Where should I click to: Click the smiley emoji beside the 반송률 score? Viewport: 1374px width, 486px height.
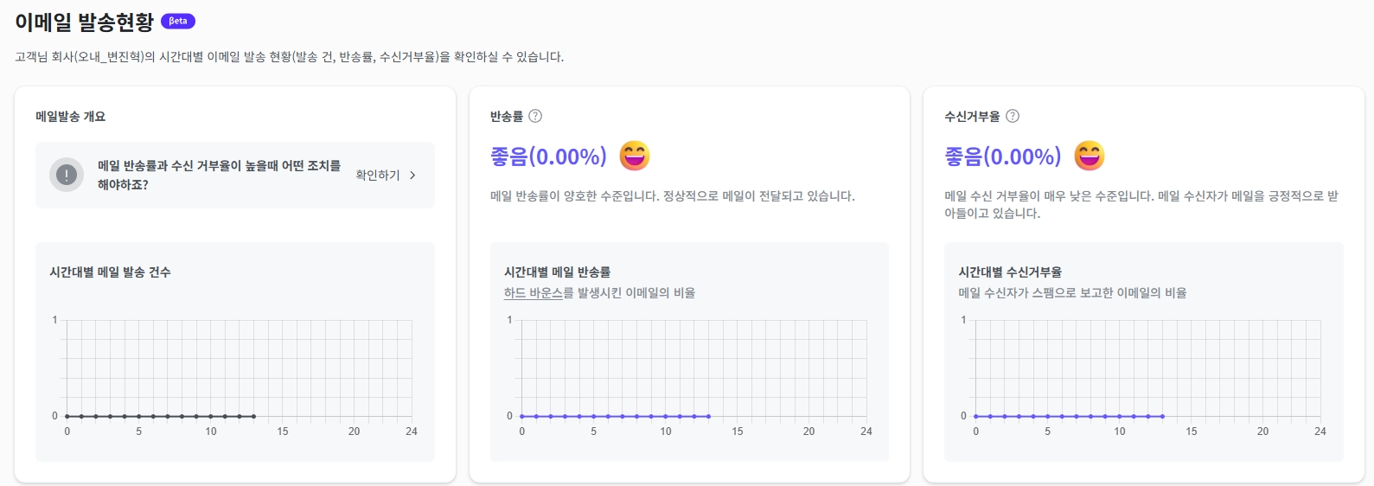coord(635,156)
